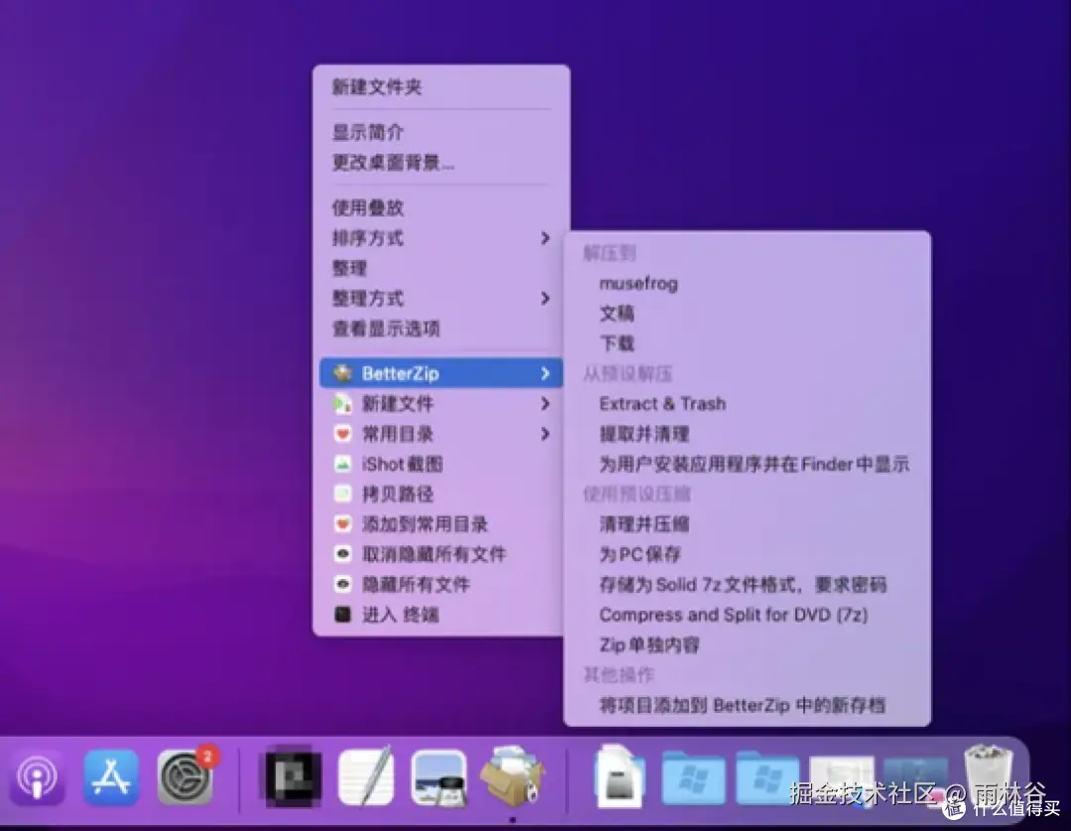
Task: Launch Podcasts from the Dock
Action: [x=38, y=778]
